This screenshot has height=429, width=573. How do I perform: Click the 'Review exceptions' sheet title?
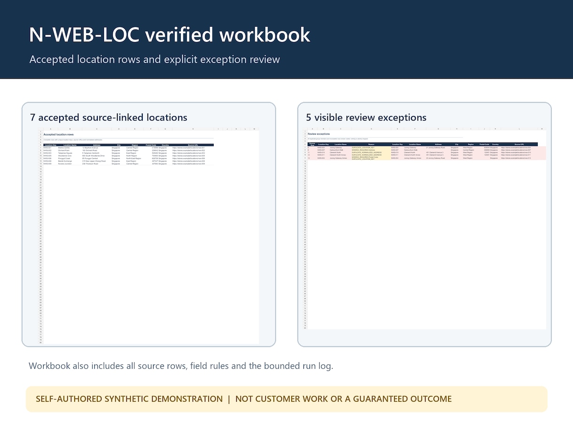(318, 134)
